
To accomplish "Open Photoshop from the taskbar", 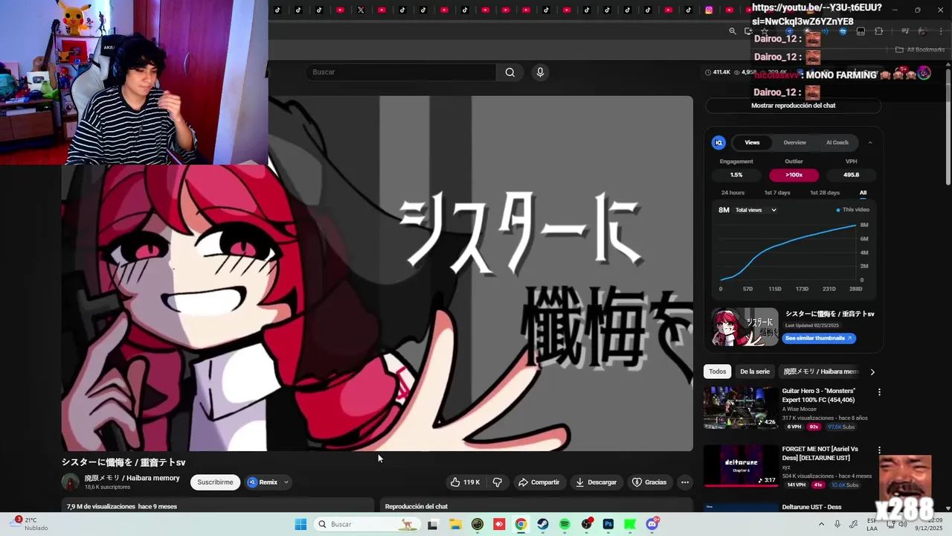I will click(x=608, y=524).
